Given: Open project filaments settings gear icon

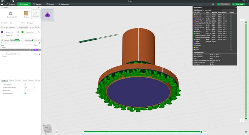Looking at the screenshot, I should tap(39, 27).
